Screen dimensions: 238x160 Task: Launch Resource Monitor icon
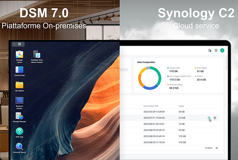pos(19,100)
